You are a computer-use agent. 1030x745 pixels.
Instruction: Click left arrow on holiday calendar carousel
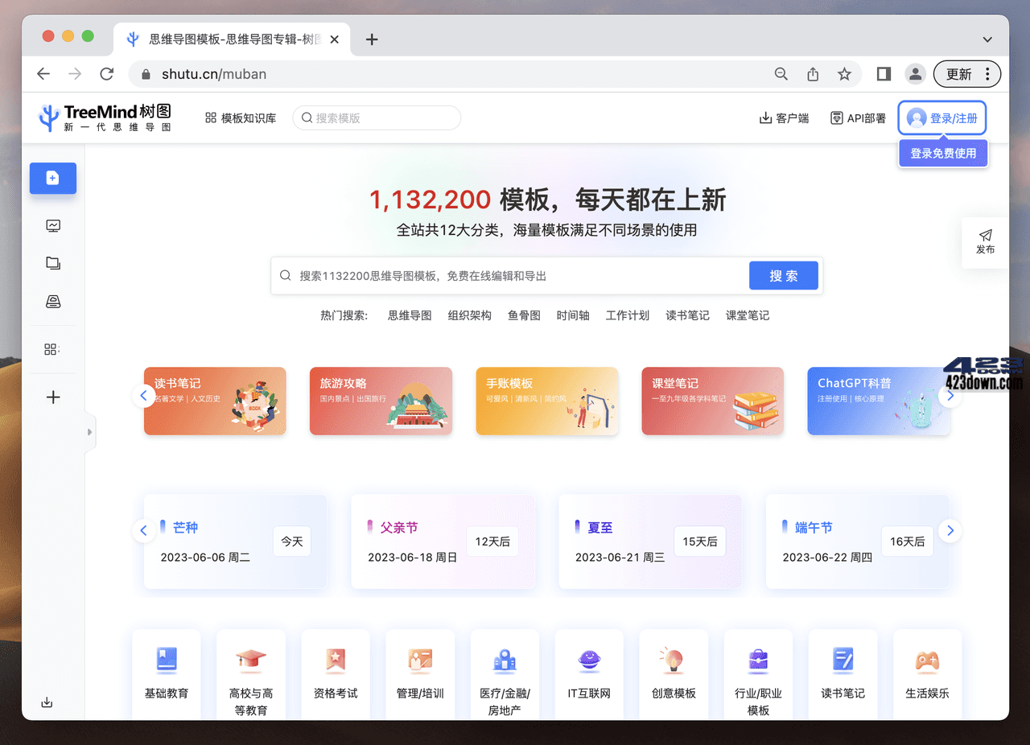coord(143,530)
